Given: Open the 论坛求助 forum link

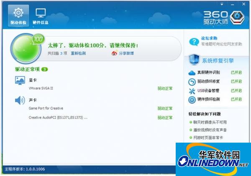Looking at the screenshot, I should click(209, 38).
